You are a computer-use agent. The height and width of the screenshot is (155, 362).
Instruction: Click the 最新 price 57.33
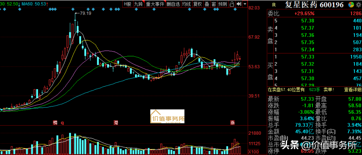(308, 99)
